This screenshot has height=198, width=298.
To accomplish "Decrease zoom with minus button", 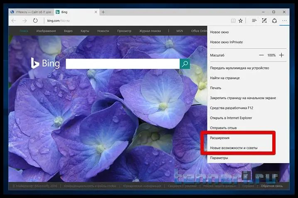I will click(261, 55).
